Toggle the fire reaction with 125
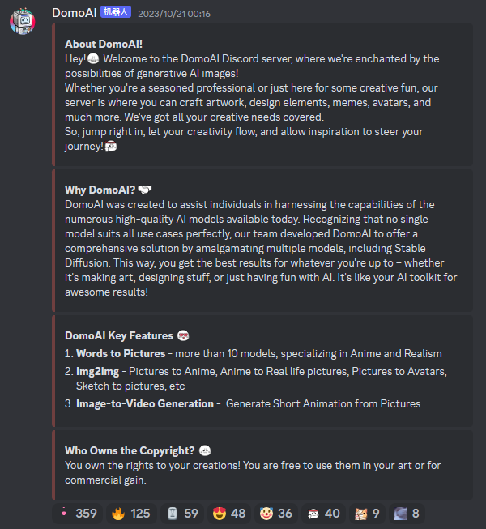 pos(130,513)
